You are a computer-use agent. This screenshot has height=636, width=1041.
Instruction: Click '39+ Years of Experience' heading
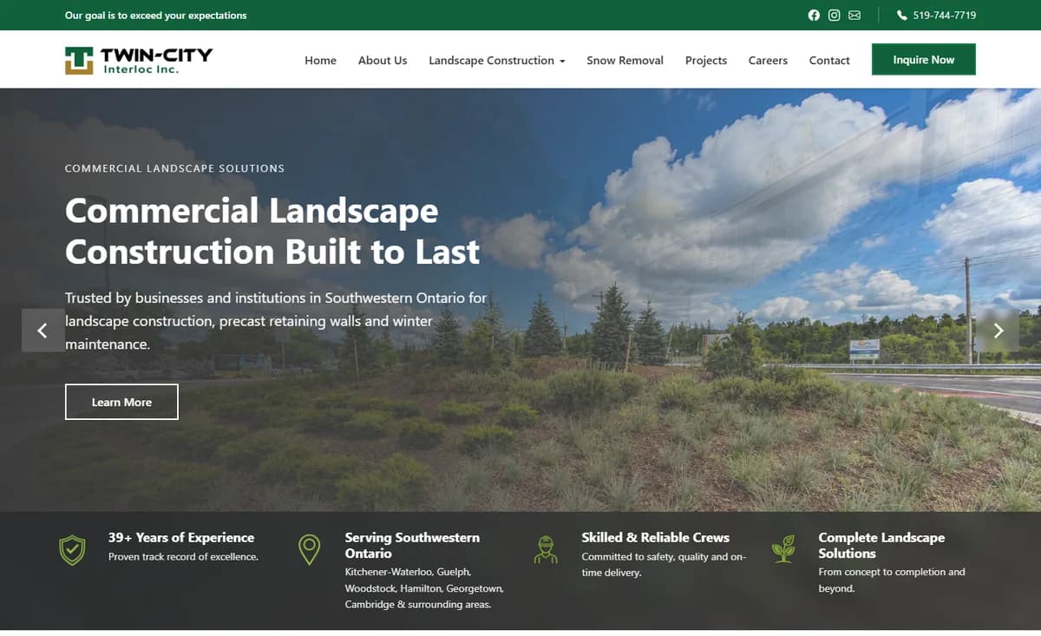point(181,537)
